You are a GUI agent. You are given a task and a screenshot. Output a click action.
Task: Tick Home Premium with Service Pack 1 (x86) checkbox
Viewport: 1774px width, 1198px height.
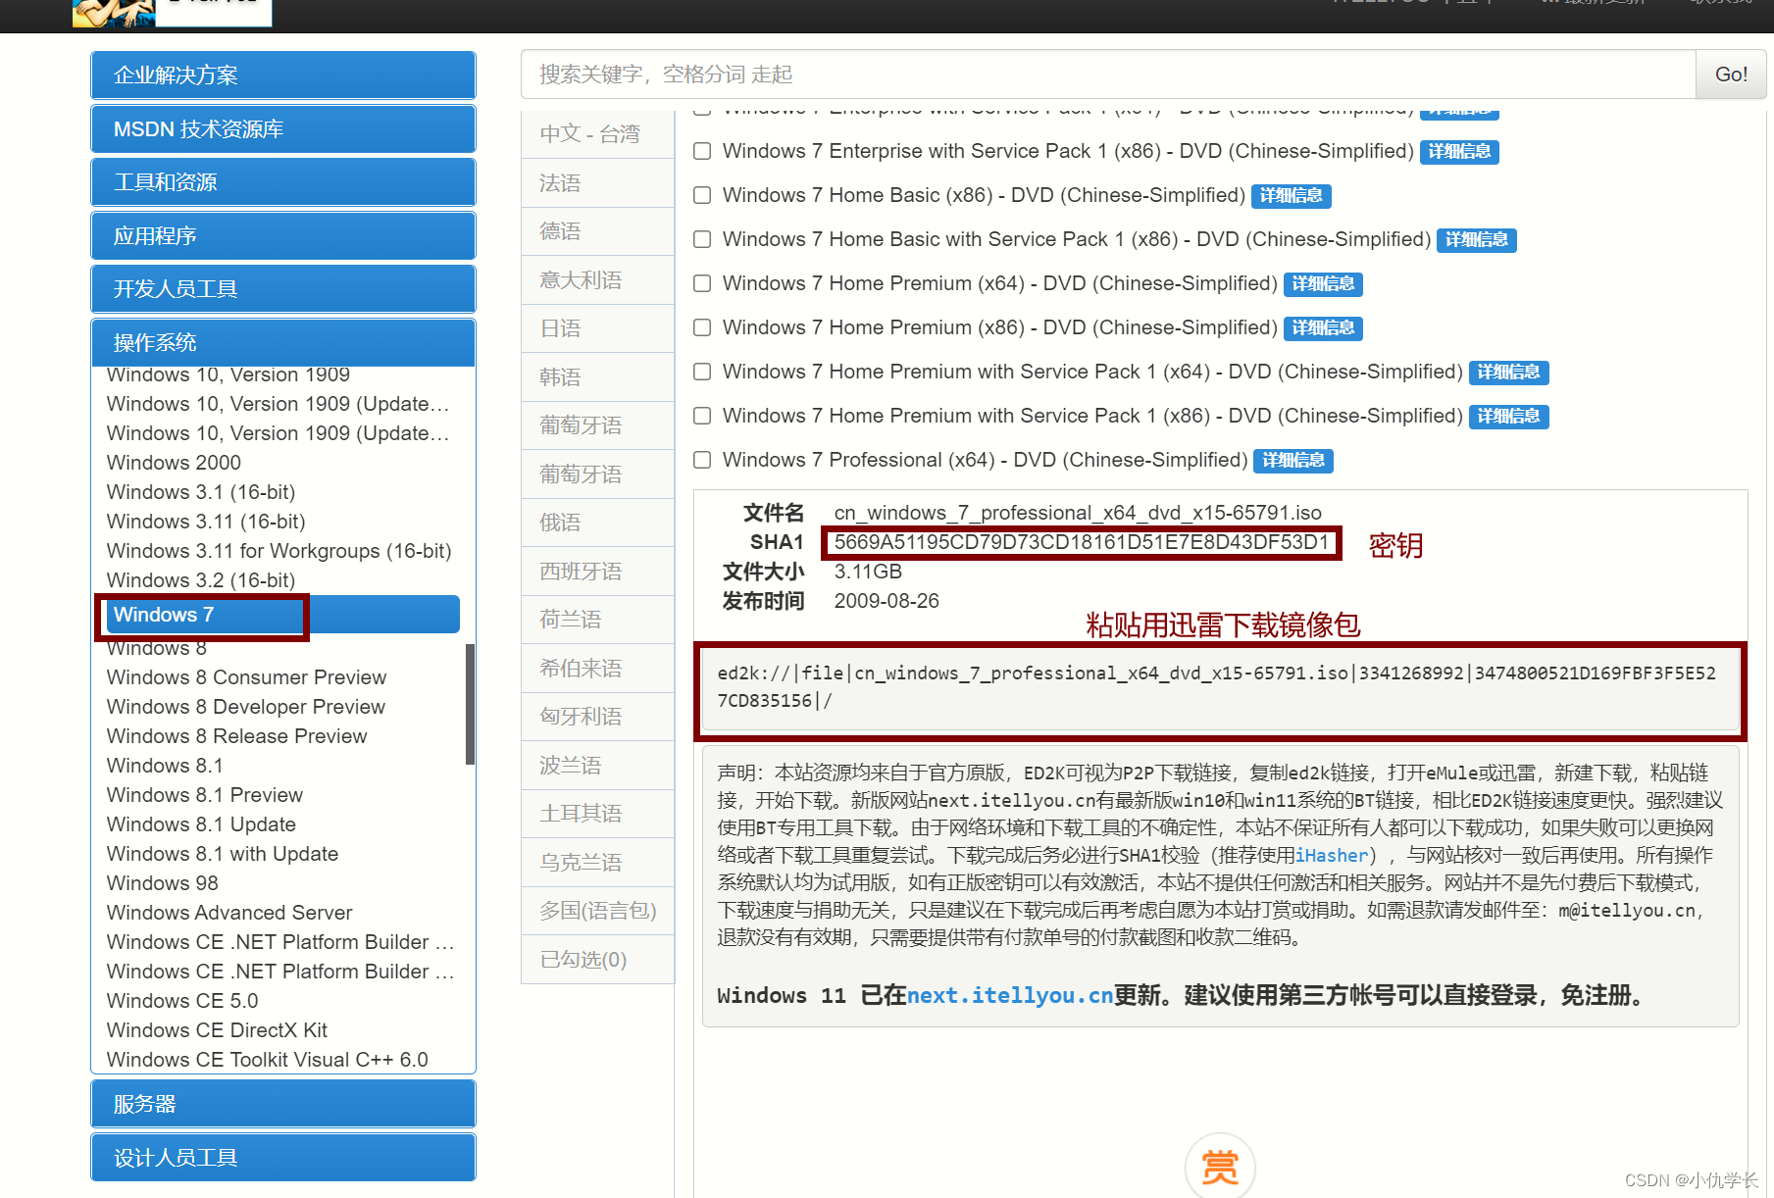(702, 416)
